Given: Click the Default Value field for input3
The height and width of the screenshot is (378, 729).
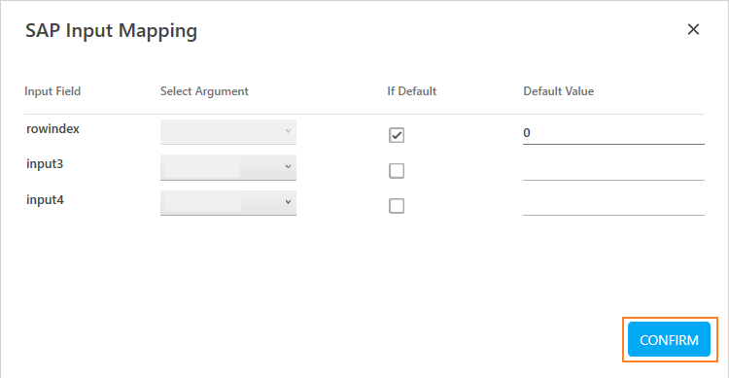Looking at the screenshot, I should pos(613,169).
